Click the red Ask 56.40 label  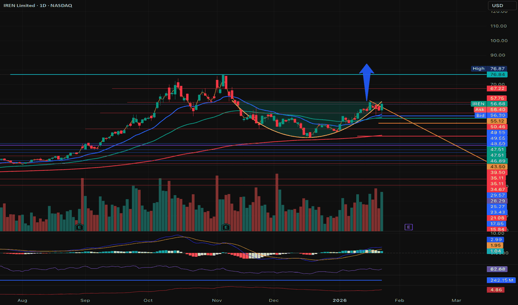(x=486, y=110)
